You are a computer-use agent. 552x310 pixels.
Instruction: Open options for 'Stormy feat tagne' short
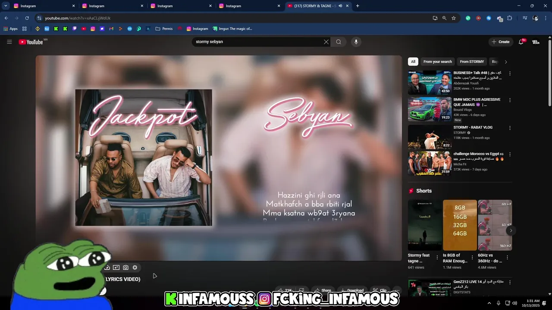(x=437, y=257)
